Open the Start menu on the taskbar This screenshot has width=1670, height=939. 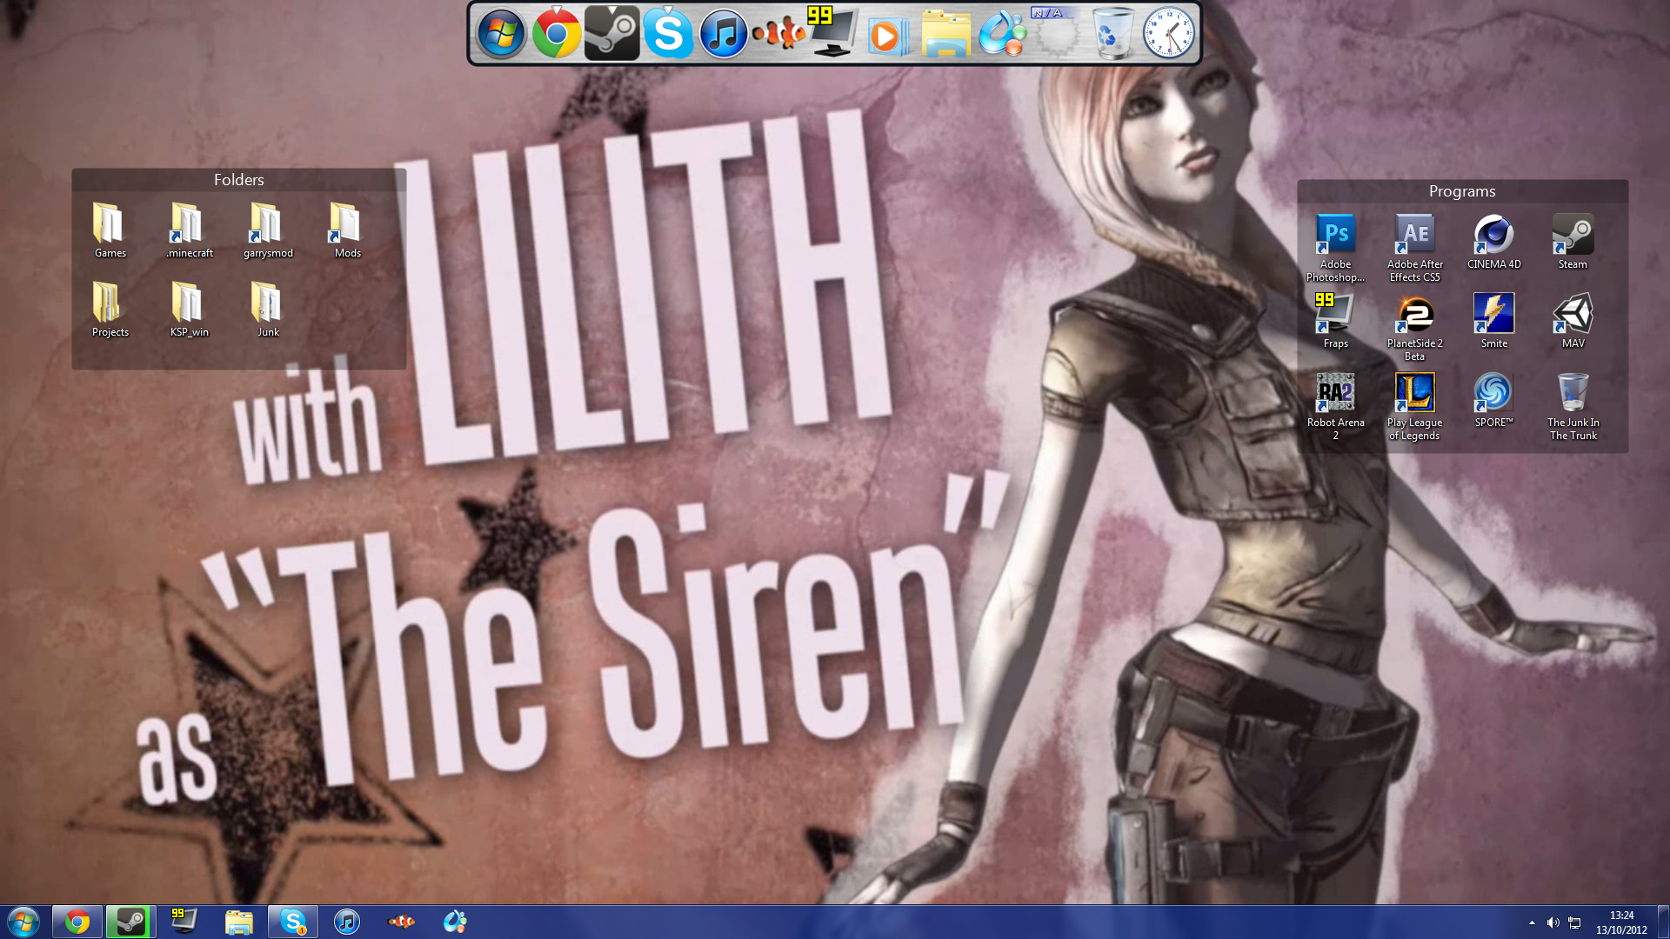click(23, 922)
